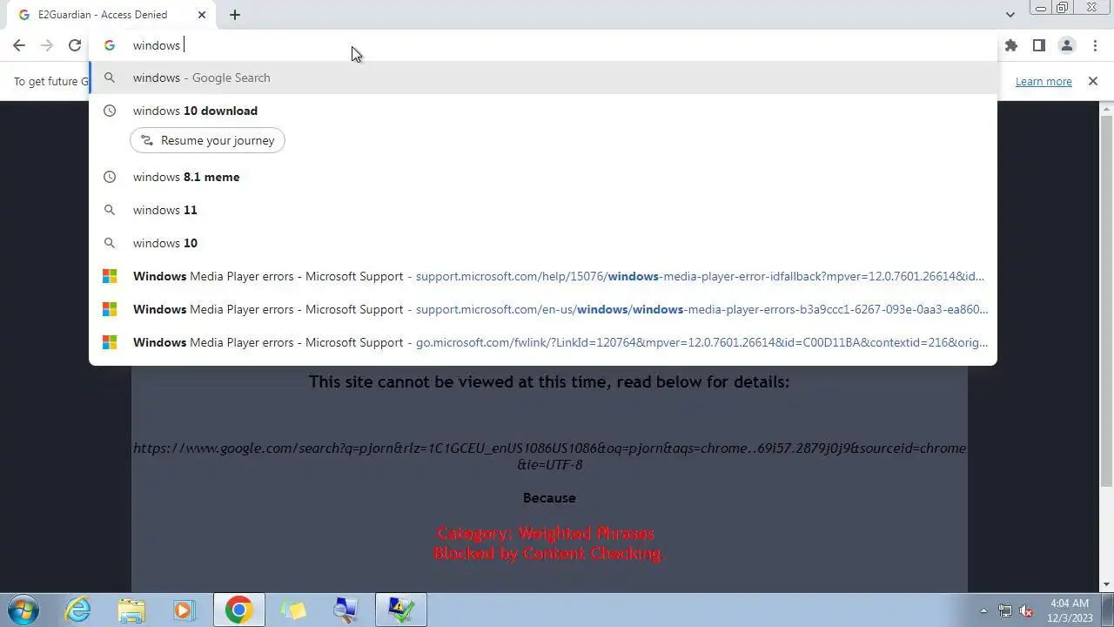Image resolution: width=1114 pixels, height=627 pixels.
Task: Click 'Category: Weighted Phrases' red text
Action: 546,533
